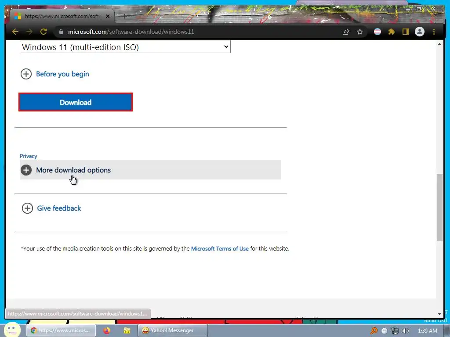Minimize the Chrome window
Viewport: 450px width, 337px height.
click(x=408, y=9)
